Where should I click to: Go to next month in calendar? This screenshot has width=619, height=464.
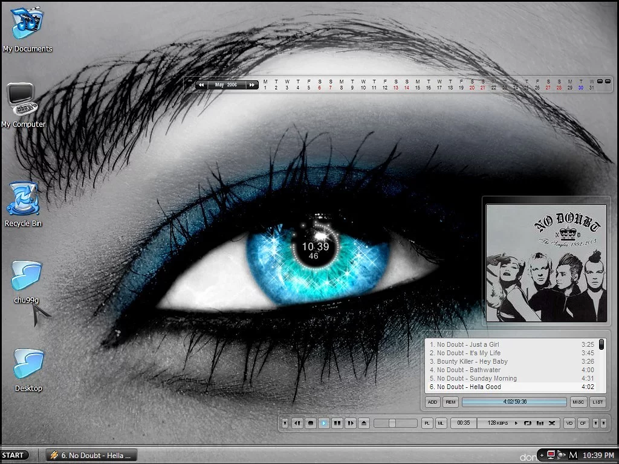coord(252,85)
